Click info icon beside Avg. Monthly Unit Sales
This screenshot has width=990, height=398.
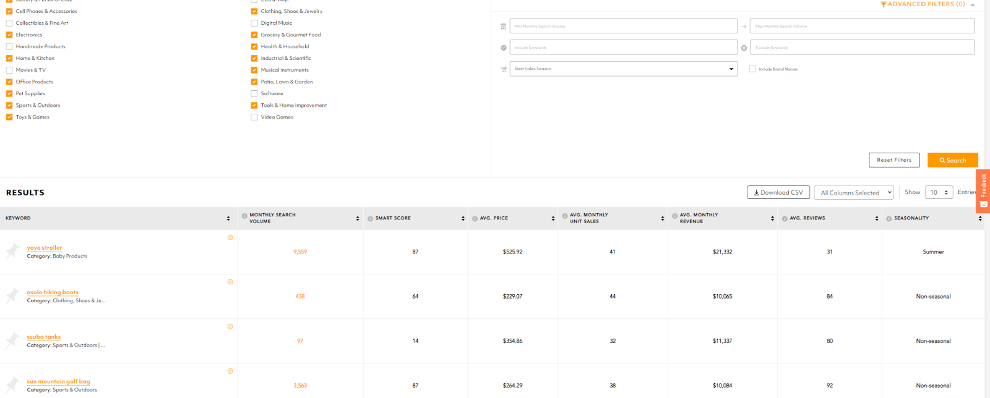(x=565, y=216)
